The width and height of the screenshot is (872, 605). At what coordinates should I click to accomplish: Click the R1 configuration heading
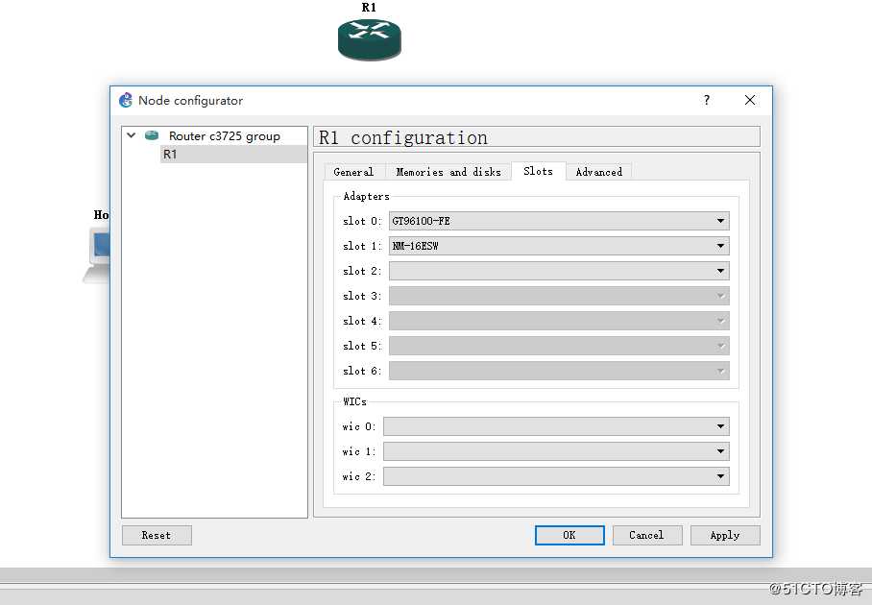tap(403, 137)
